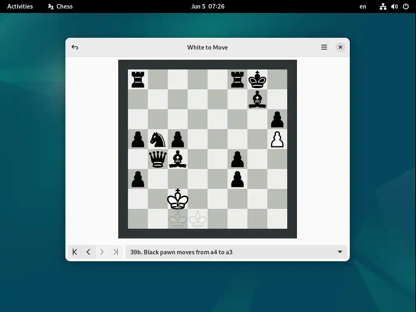Image resolution: width=416 pixels, height=312 pixels.
Task: Show the next move
Action: [102, 252]
